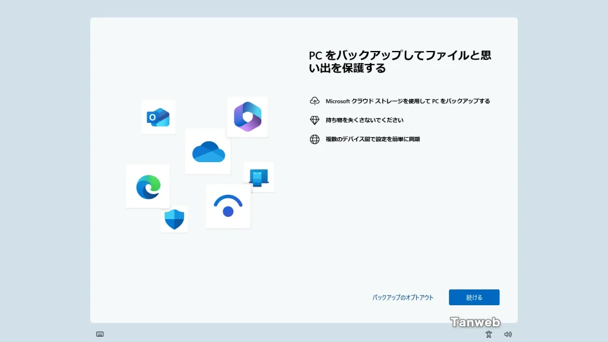Click the globe icon beside 複数のデバイス
The width and height of the screenshot is (608, 342).
pos(315,139)
